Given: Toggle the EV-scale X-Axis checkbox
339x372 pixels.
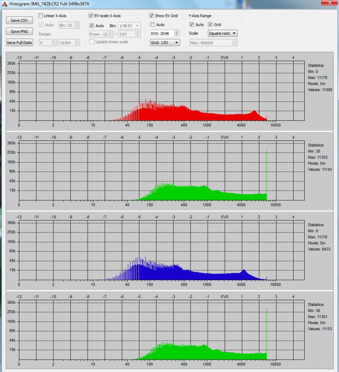Looking at the screenshot, I should tap(91, 16).
